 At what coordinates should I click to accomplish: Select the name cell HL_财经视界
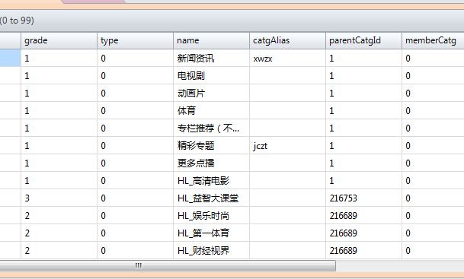point(211,250)
